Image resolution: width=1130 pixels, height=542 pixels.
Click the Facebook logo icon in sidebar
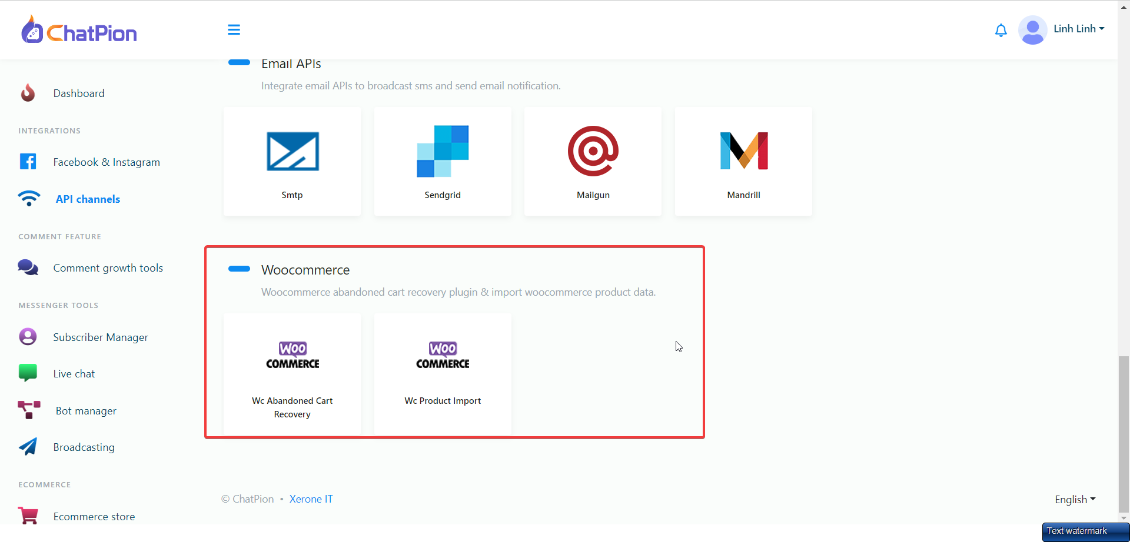(28, 161)
